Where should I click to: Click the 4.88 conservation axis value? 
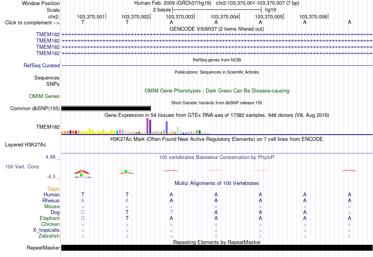coord(50,157)
